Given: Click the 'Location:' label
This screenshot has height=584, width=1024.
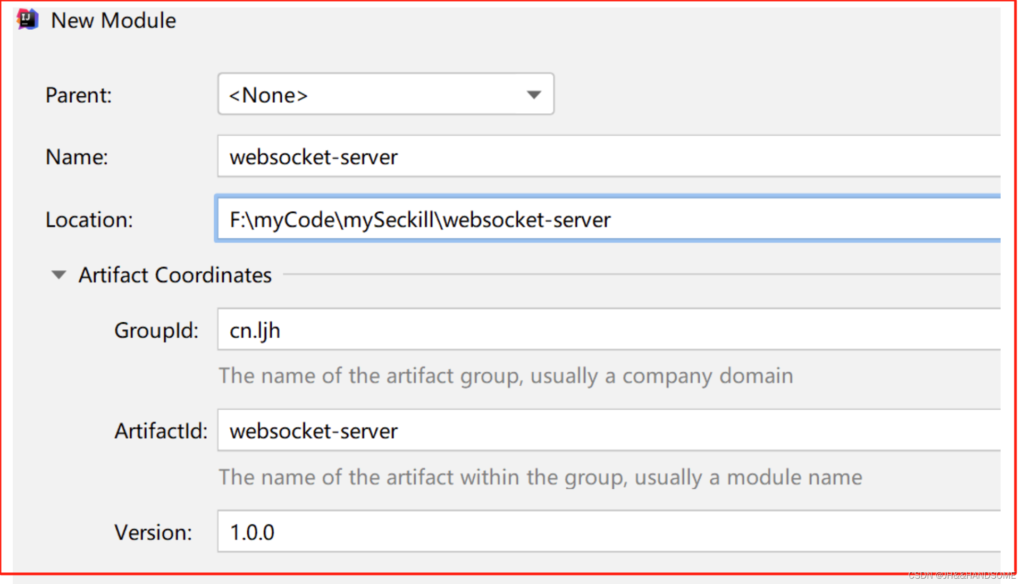Looking at the screenshot, I should tap(89, 220).
